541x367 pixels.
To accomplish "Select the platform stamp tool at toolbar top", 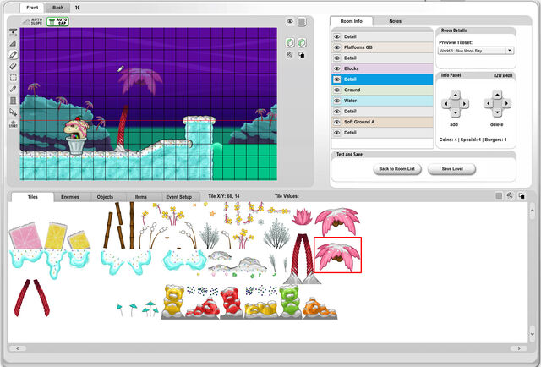I will (14, 32).
